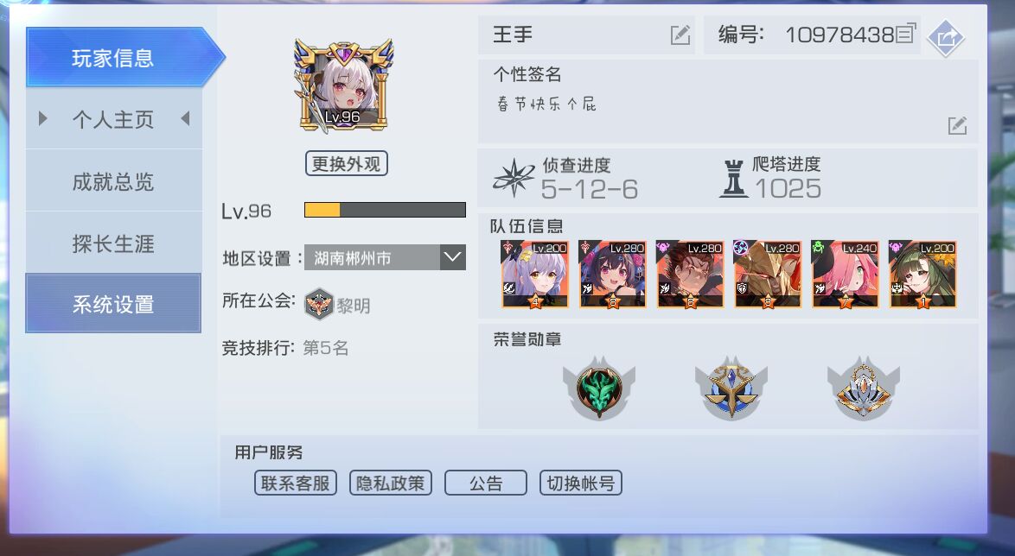Image resolution: width=1015 pixels, height=556 pixels.
Task: Click the green demon honor medal
Action: coord(599,389)
